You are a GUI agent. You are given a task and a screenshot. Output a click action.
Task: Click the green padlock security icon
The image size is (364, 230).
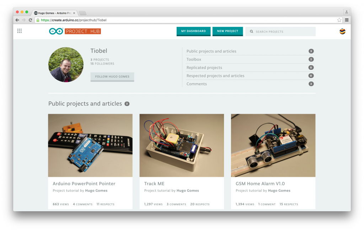pyautogui.click(x=38, y=20)
